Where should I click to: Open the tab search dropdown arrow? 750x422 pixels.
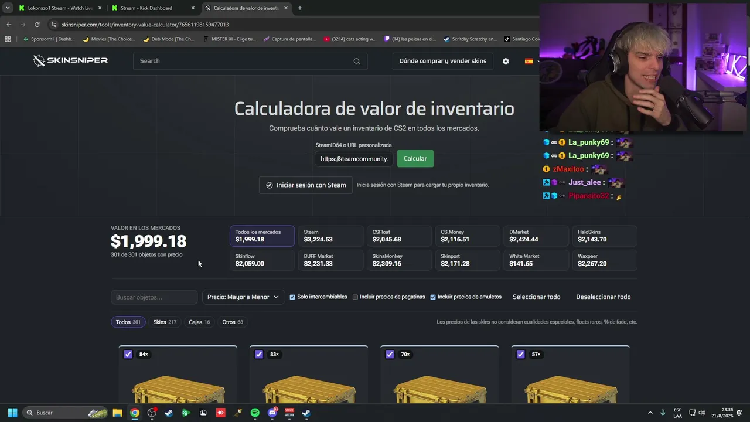[x=8, y=8]
